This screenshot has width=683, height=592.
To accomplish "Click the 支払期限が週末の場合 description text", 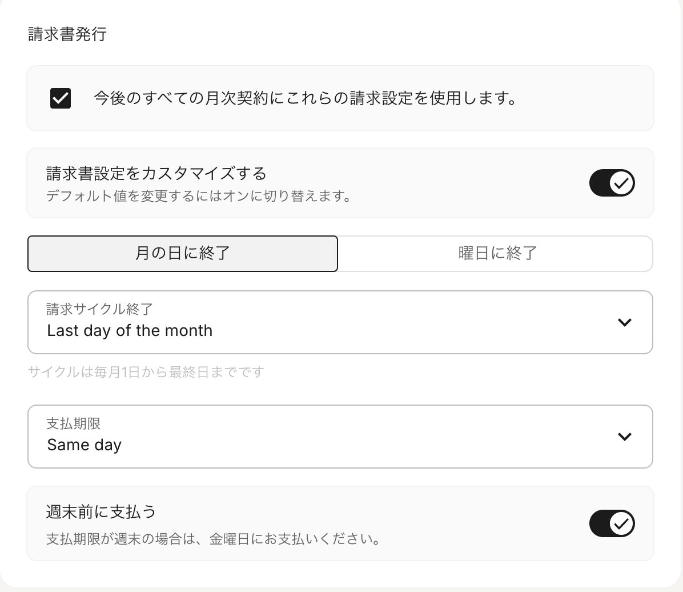I will [213, 539].
